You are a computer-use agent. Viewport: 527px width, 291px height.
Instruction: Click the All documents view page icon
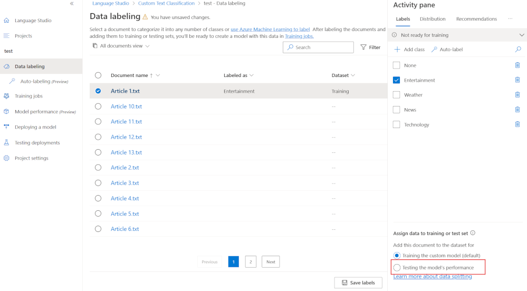tap(95, 46)
